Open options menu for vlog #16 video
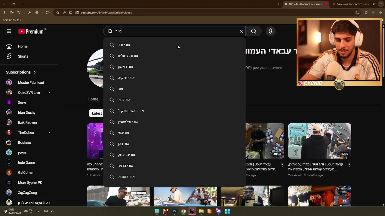 349,165
